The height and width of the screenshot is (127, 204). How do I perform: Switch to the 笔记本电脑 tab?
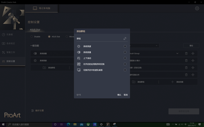41,8
